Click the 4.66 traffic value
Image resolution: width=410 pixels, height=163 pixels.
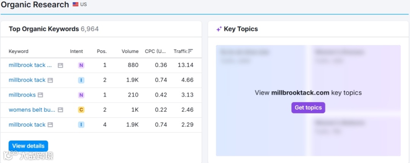coord(188,80)
